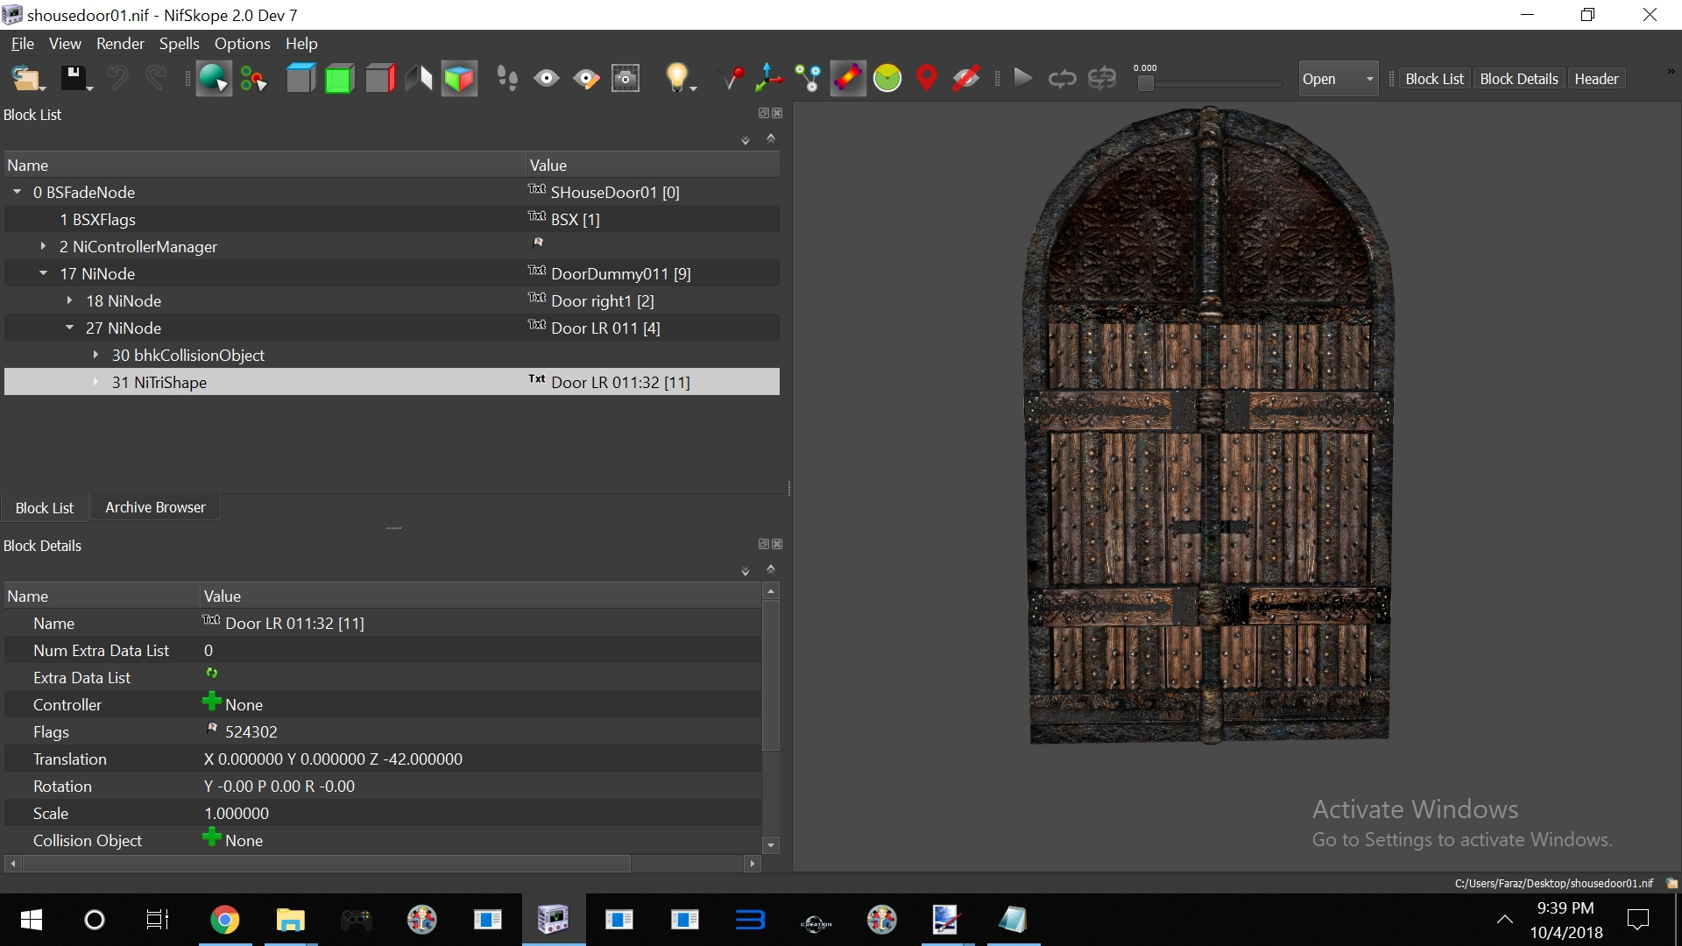Click the Block Details toolbar button

pos(1518,79)
